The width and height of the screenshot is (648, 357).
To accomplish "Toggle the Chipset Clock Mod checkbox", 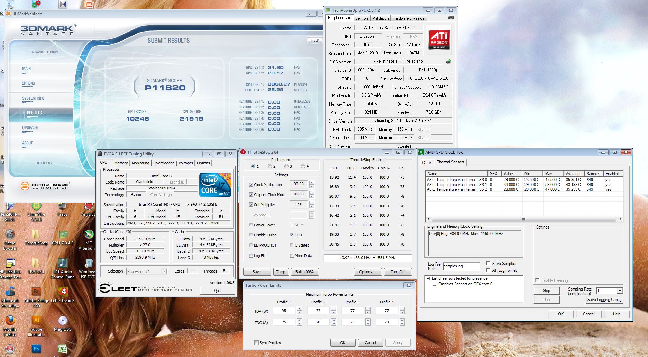I will 251,195.
